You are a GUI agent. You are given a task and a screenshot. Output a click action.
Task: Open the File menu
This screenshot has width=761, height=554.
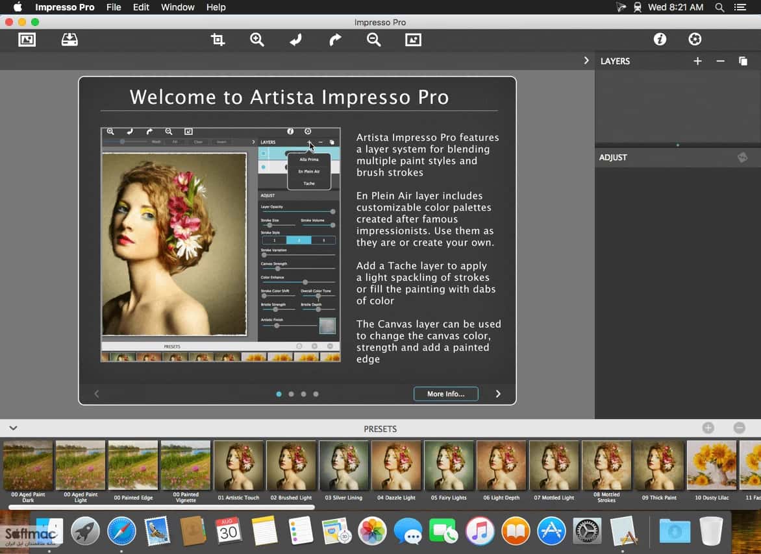[114, 7]
